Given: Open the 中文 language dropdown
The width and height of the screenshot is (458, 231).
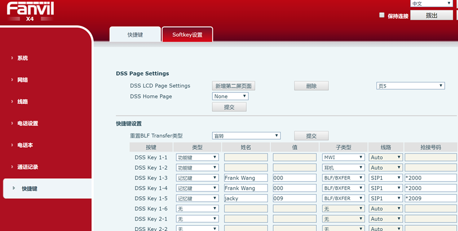Looking at the screenshot, I should pos(432,3).
